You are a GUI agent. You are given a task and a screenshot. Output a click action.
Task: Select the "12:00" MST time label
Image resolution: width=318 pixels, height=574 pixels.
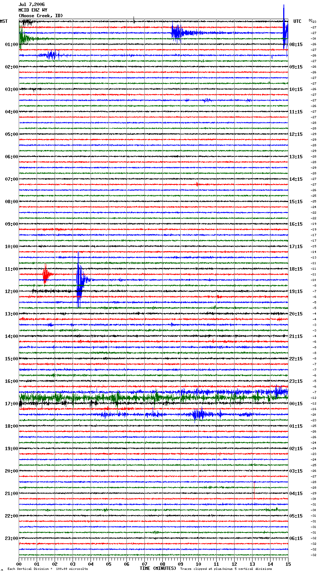pos(12,291)
